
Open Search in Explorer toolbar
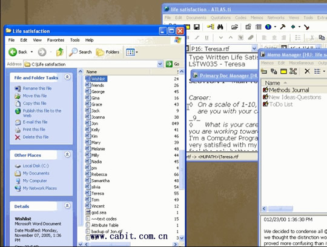(x=81, y=52)
